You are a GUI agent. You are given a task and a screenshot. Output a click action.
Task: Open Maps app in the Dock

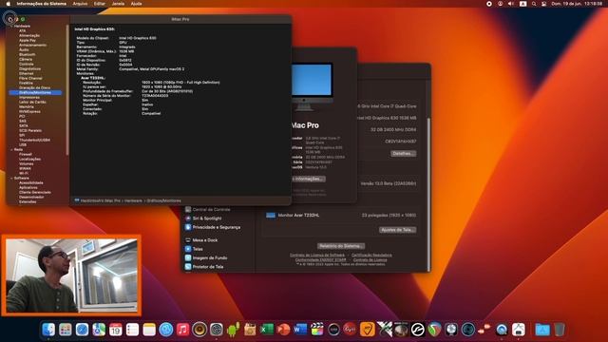[99, 330]
